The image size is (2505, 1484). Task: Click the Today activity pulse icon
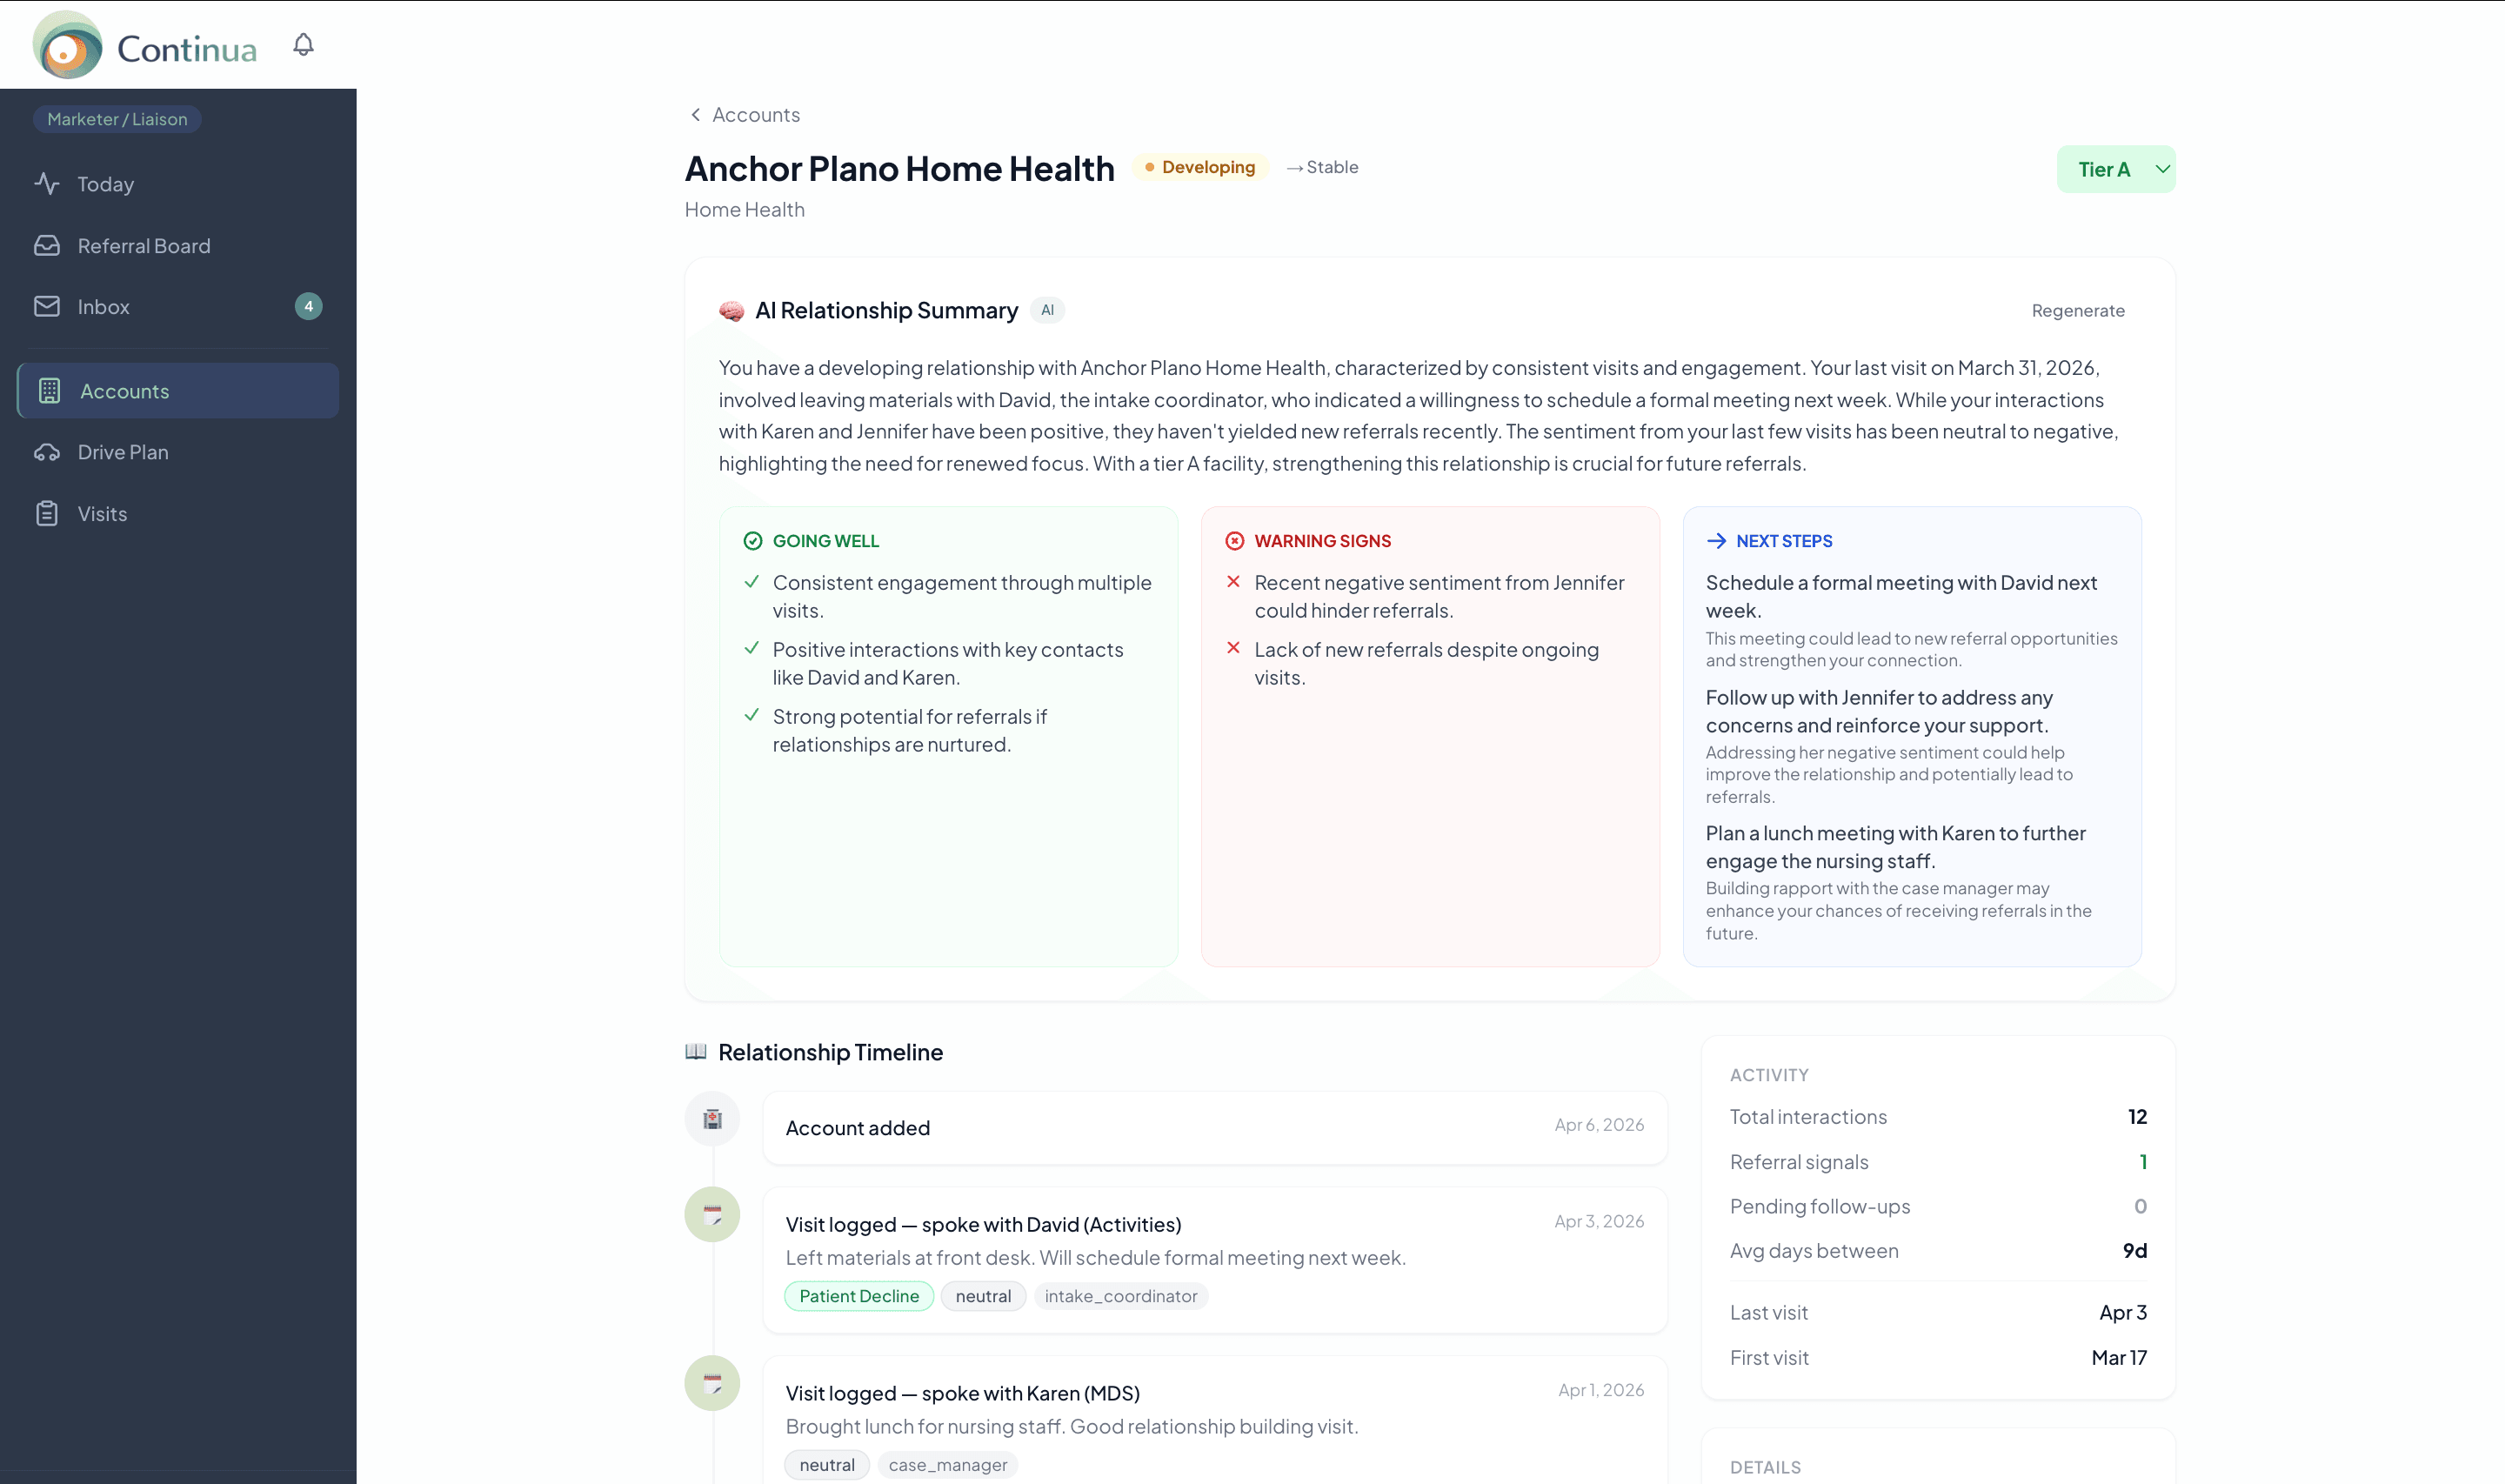[47, 184]
